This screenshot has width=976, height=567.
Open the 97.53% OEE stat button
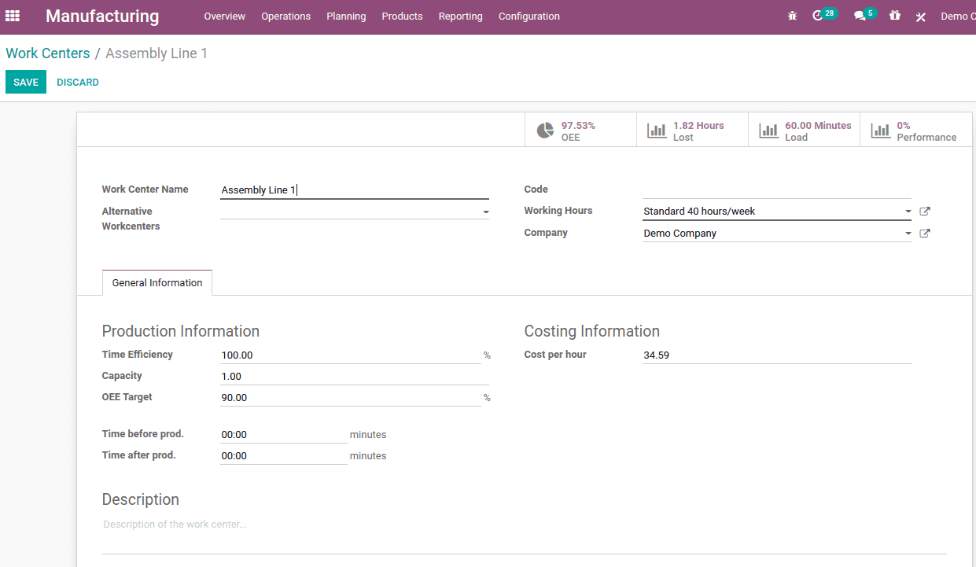pyautogui.click(x=580, y=130)
